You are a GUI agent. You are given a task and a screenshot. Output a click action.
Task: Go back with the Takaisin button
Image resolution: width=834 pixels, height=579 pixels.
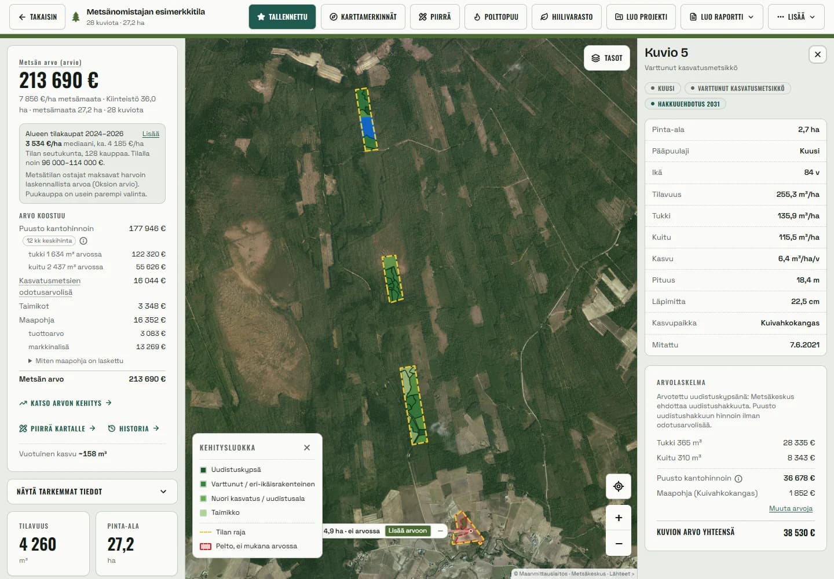tap(38, 17)
